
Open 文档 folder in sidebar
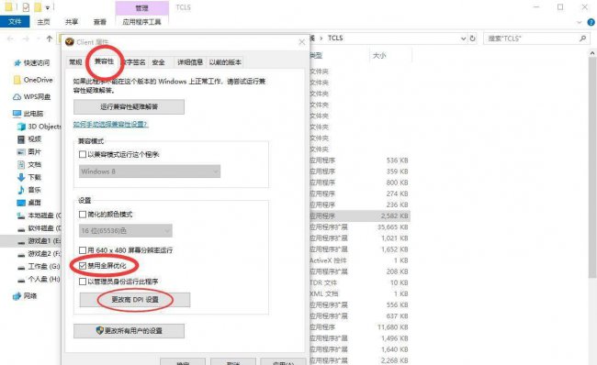coord(29,165)
